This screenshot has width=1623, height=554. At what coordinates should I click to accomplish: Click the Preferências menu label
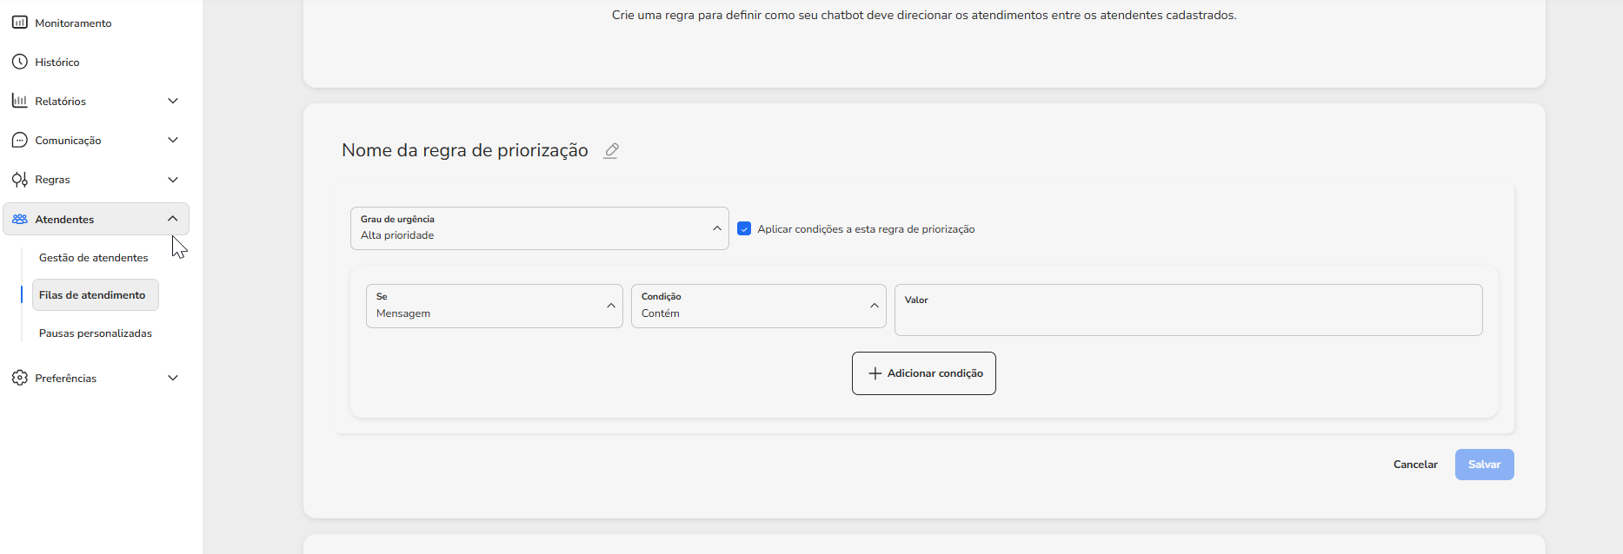pos(65,378)
